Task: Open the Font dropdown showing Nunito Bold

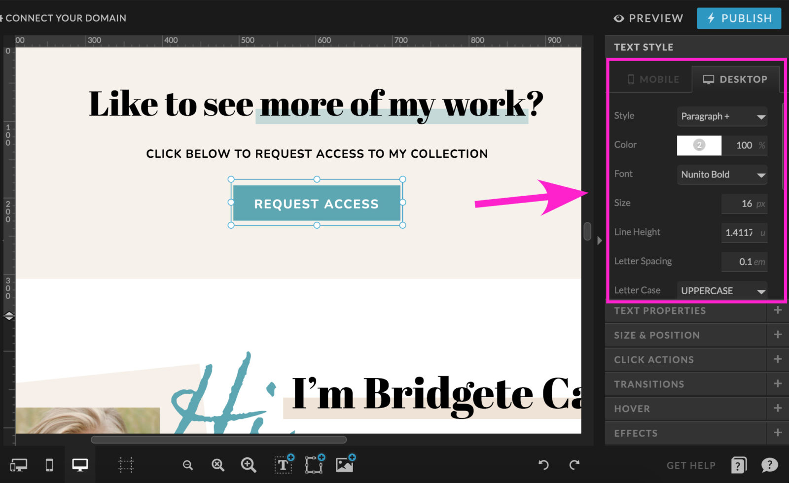Action: 722,174
